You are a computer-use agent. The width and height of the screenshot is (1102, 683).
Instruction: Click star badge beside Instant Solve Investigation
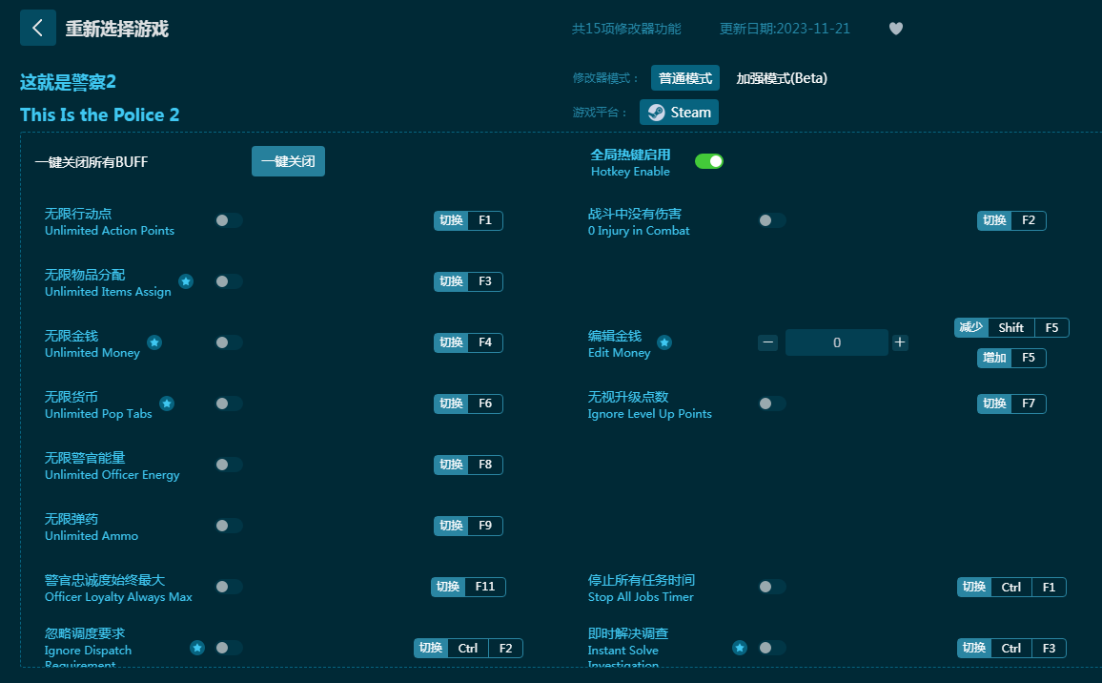pos(740,648)
